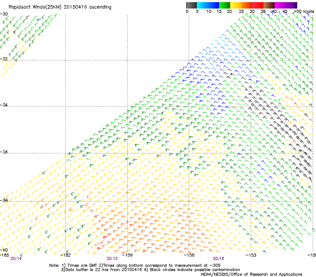This screenshot has height=277, width=316.
Task: Click the legend tick label '45'
Action: click(285, 12)
